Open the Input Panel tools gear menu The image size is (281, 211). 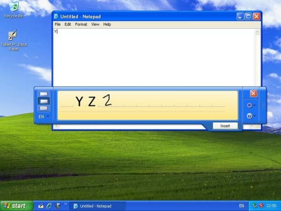pyautogui.click(x=250, y=105)
